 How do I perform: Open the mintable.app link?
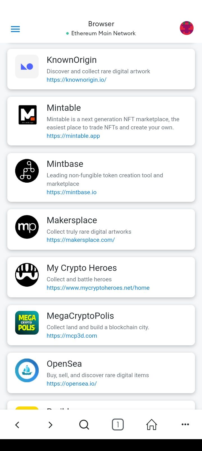[73, 136]
